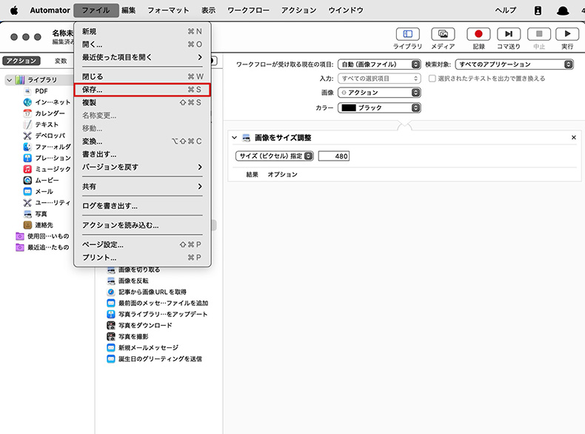This screenshot has width=585, height=434.
Task: Open the ヘルプ menu
Action: pyautogui.click(x=506, y=10)
